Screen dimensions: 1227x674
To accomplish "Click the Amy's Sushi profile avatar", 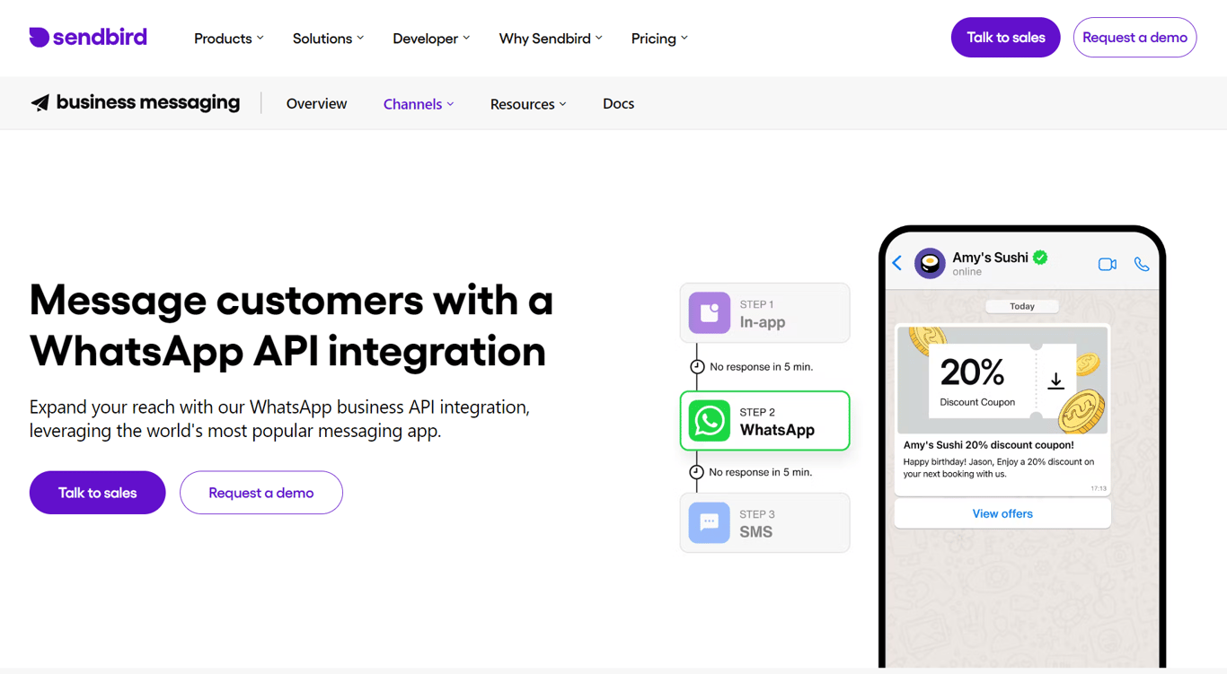I will point(930,263).
